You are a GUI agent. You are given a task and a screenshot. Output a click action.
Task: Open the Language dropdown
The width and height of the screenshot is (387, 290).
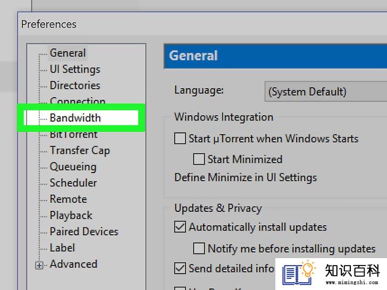coord(326,91)
